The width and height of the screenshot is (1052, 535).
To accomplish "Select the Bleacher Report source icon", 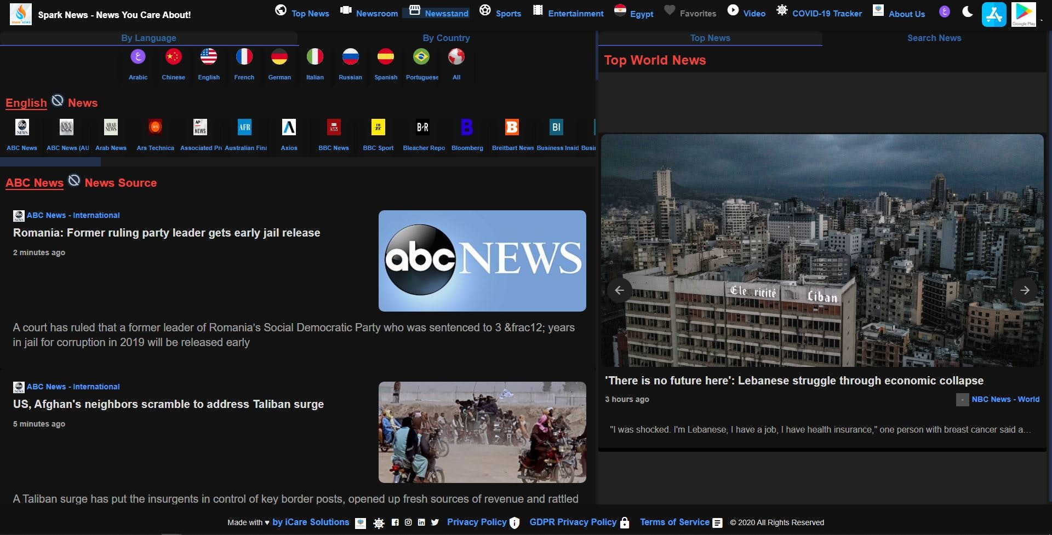I will click(x=422, y=127).
